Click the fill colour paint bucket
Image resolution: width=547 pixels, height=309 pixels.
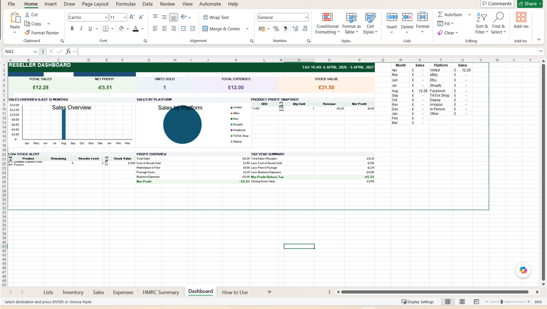point(121,29)
